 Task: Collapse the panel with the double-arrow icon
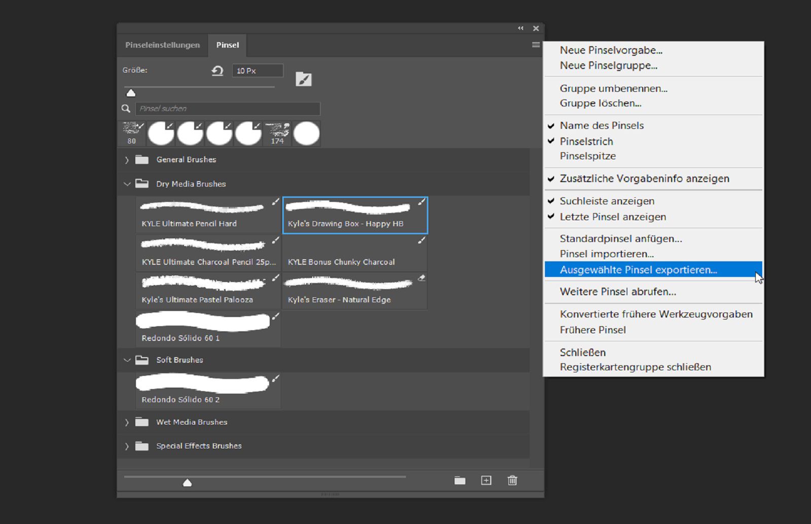520,28
